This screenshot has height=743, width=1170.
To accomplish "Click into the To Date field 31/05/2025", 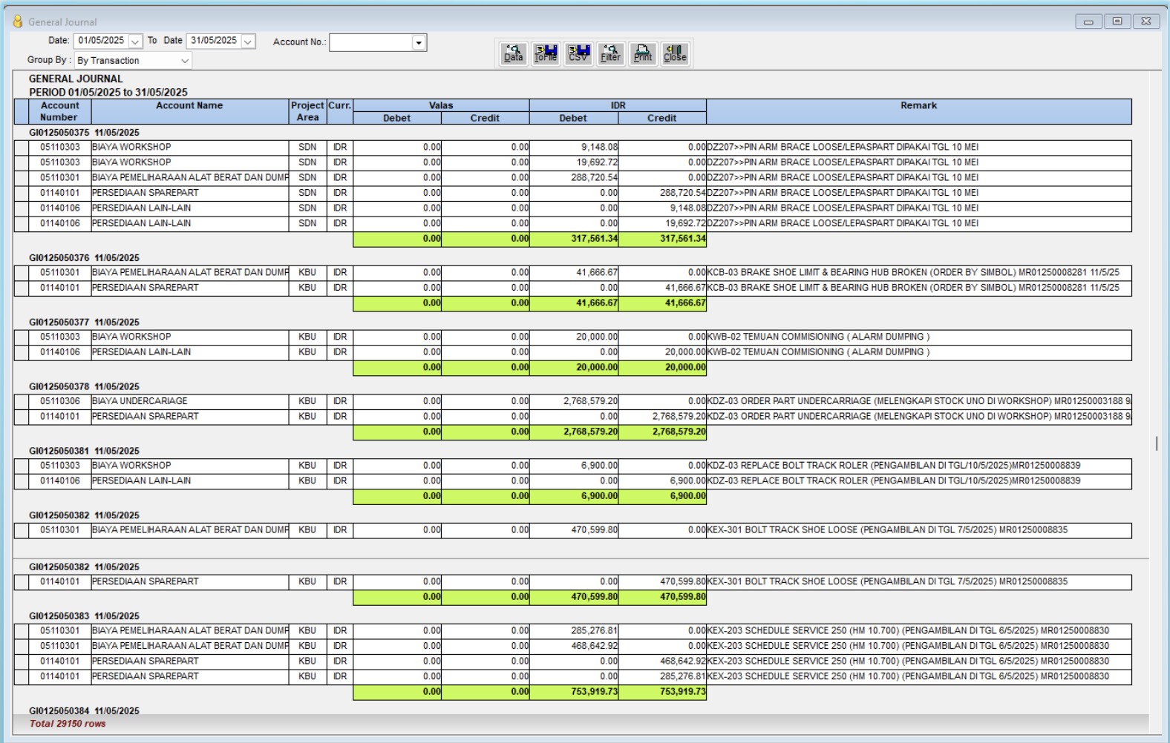I will (215, 41).
